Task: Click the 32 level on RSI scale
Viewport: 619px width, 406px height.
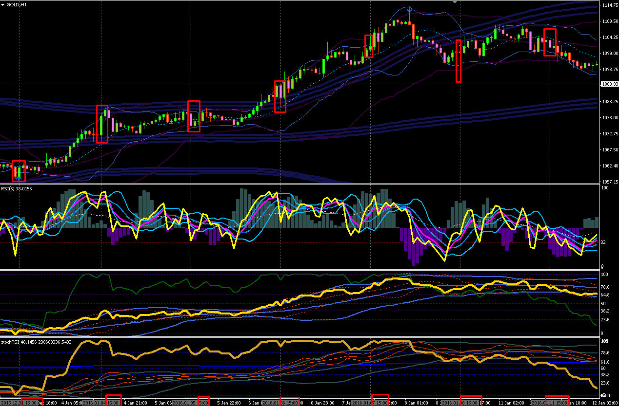Action: [603, 242]
